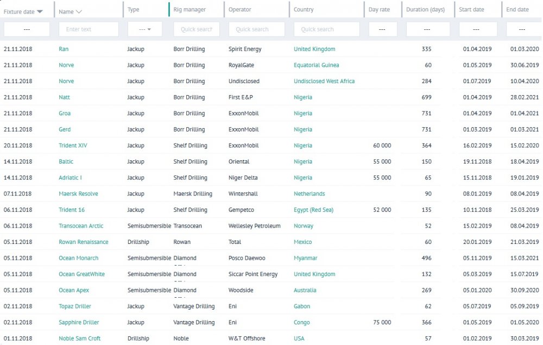Open the Ran rig link
The width and height of the screenshot is (543, 345).
[x=64, y=49]
